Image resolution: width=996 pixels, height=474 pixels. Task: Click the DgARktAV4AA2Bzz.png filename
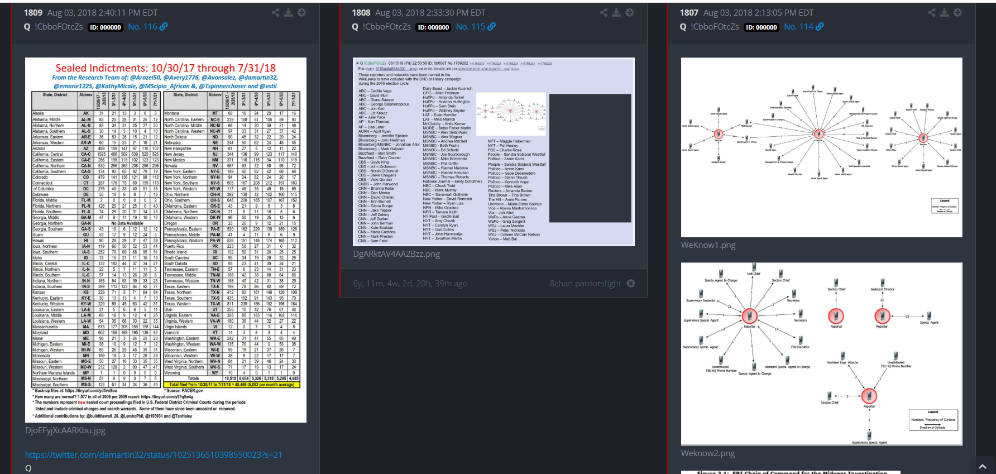(x=396, y=254)
